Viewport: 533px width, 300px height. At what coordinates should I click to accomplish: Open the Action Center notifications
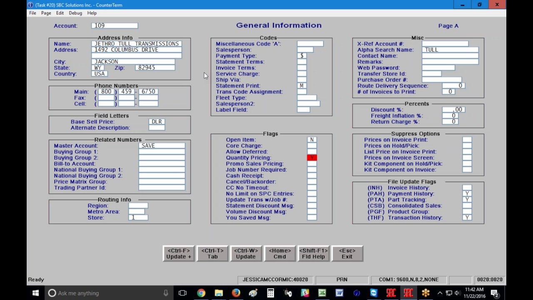[494, 293]
